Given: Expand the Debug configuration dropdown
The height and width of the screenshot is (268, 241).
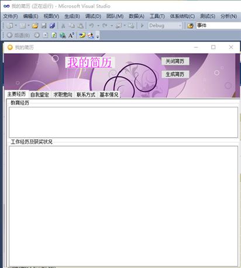Looking at the screenshot, I should [180, 26].
